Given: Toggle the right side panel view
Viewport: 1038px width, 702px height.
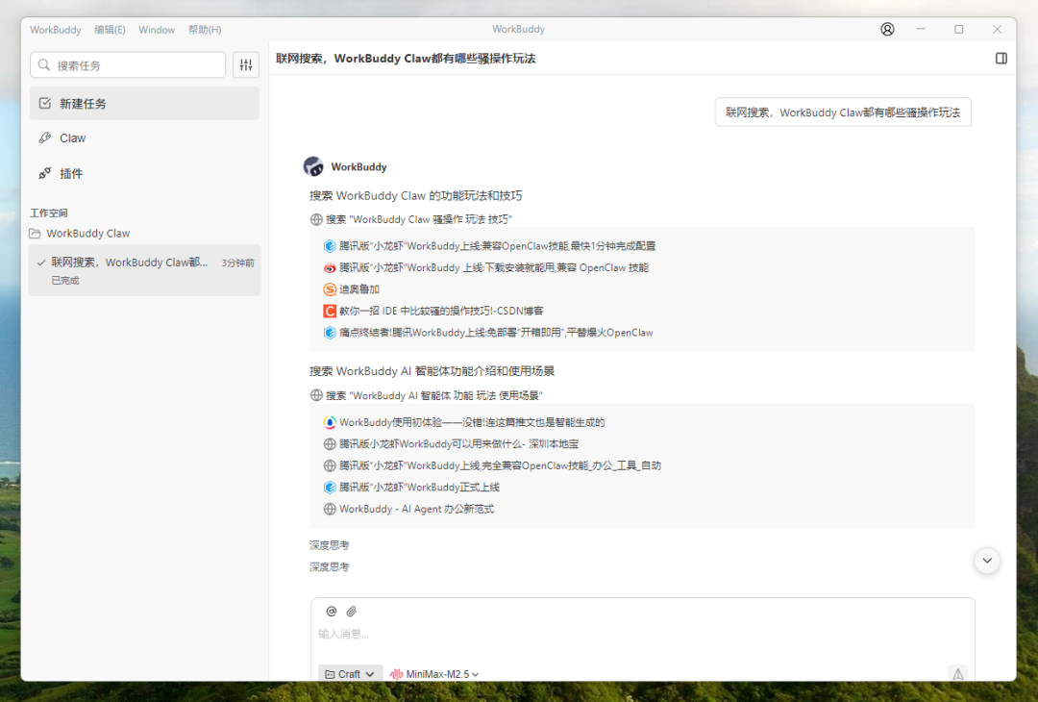Looking at the screenshot, I should click(1001, 59).
